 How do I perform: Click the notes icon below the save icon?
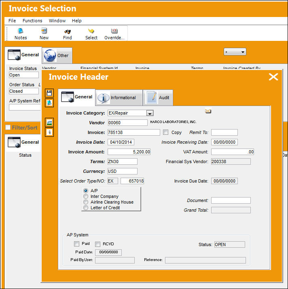(x=49, y=103)
